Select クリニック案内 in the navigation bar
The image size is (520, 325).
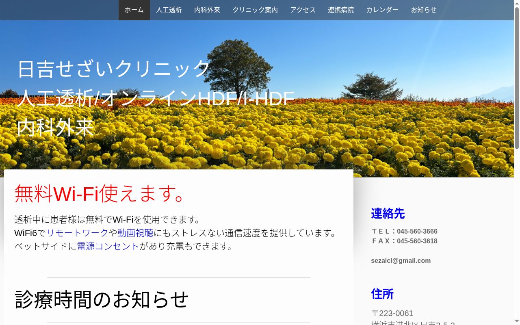[255, 10]
